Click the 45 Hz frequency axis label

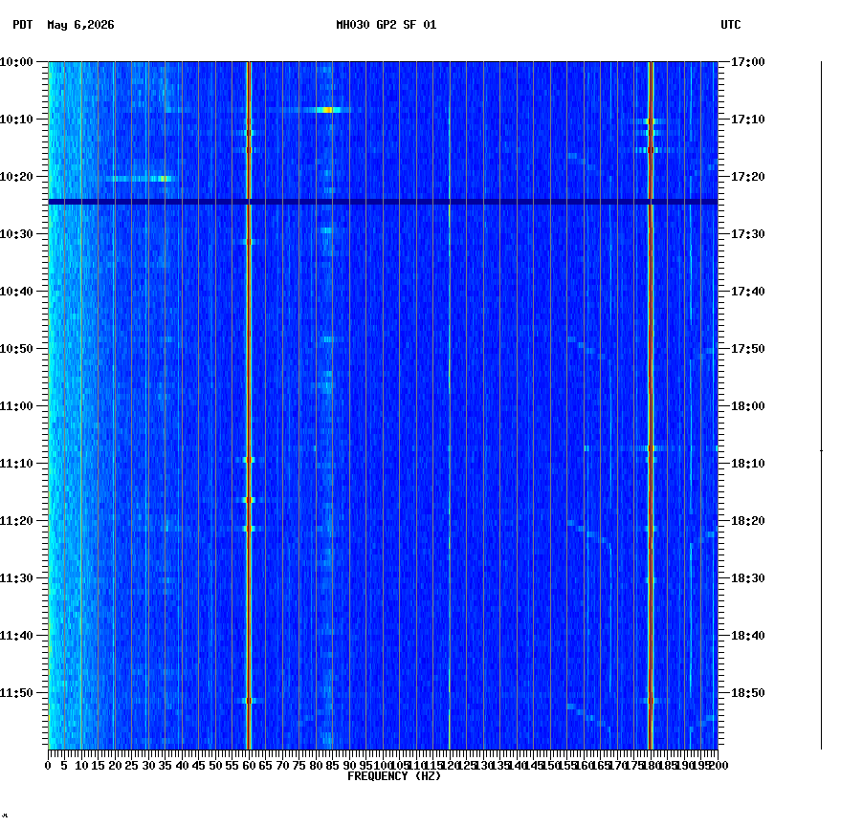click(x=199, y=766)
